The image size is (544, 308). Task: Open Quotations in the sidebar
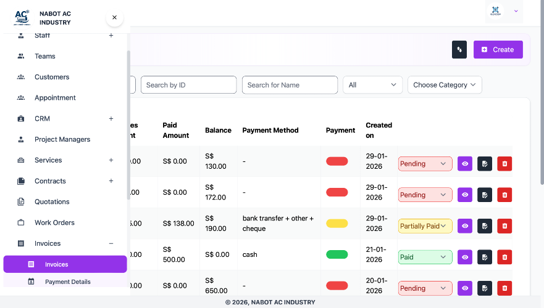pos(65,201)
